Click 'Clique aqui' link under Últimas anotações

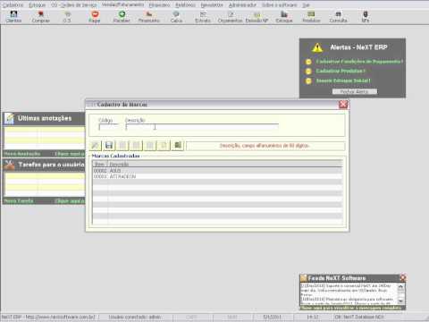[x=70, y=154]
